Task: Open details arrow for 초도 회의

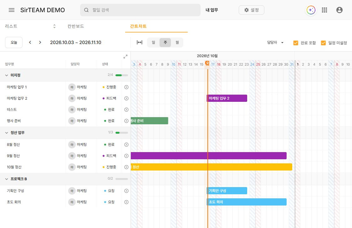Action: coord(126,202)
